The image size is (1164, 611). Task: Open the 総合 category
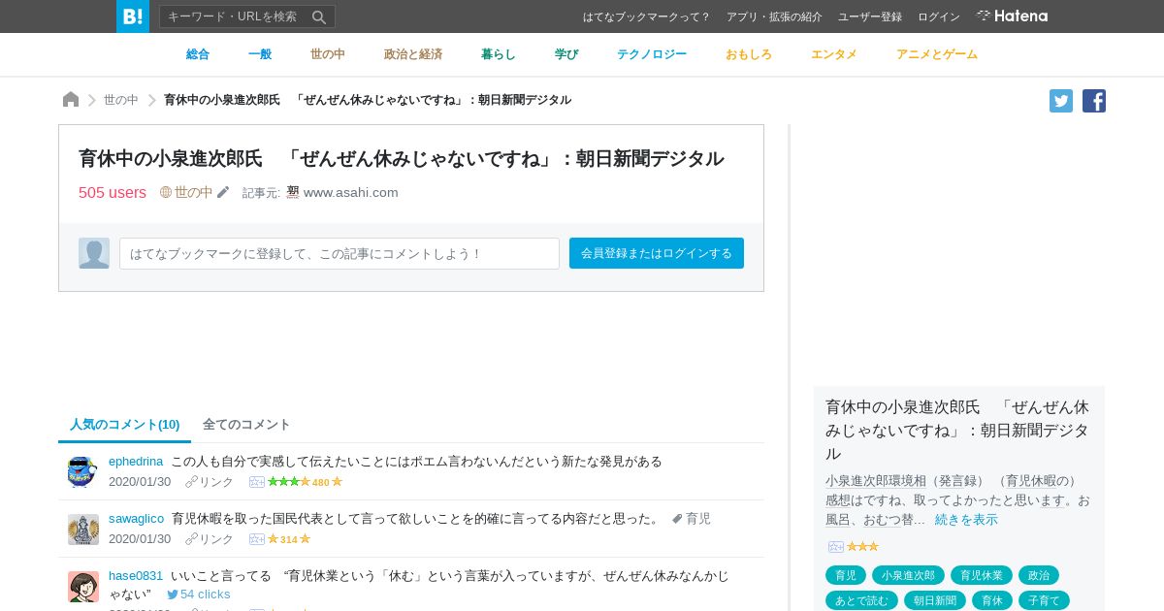[x=198, y=54]
